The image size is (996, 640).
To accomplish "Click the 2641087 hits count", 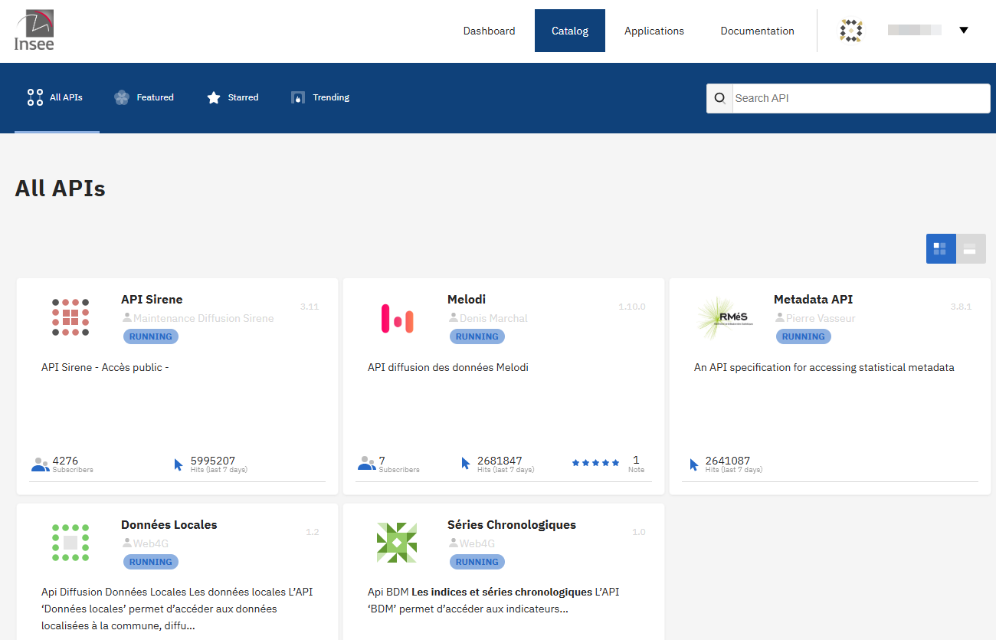I will [x=728, y=461].
